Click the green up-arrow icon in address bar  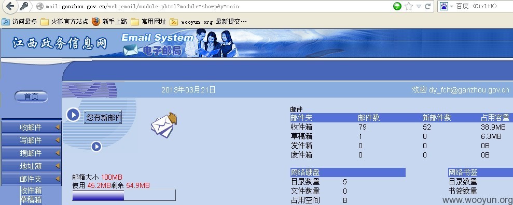pos(397,6)
